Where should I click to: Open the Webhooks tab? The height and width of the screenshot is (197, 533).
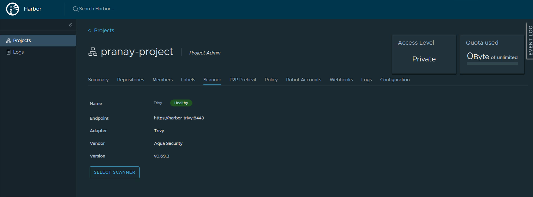(x=341, y=80)
